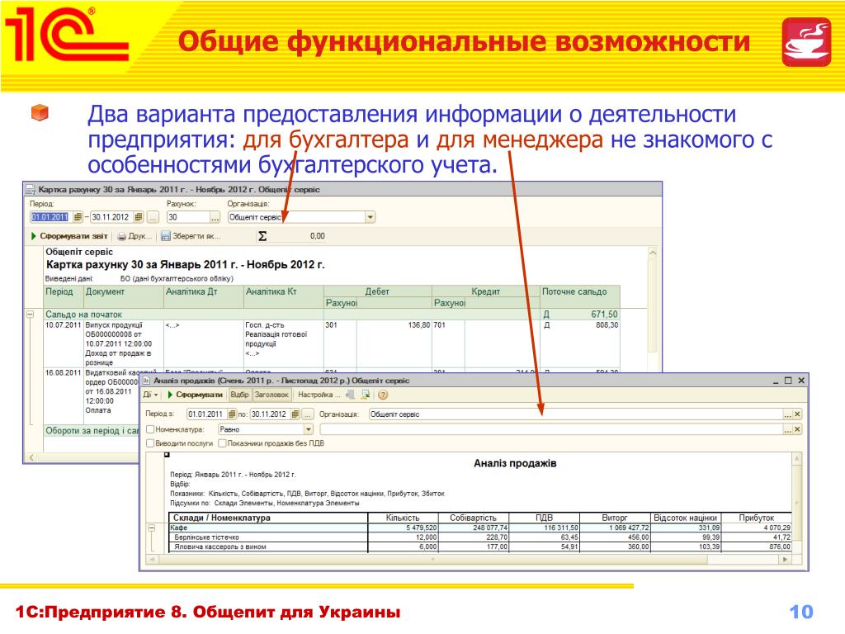Click Аналіз продажів window title icon
This screenshot has width=845, height=634.
146,380
